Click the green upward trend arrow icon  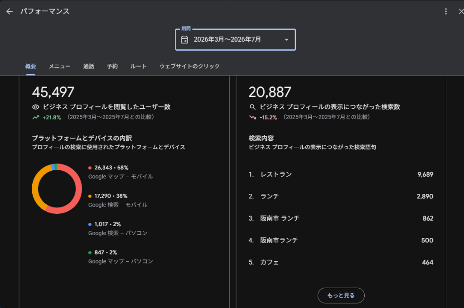click(x=36, y=117)
